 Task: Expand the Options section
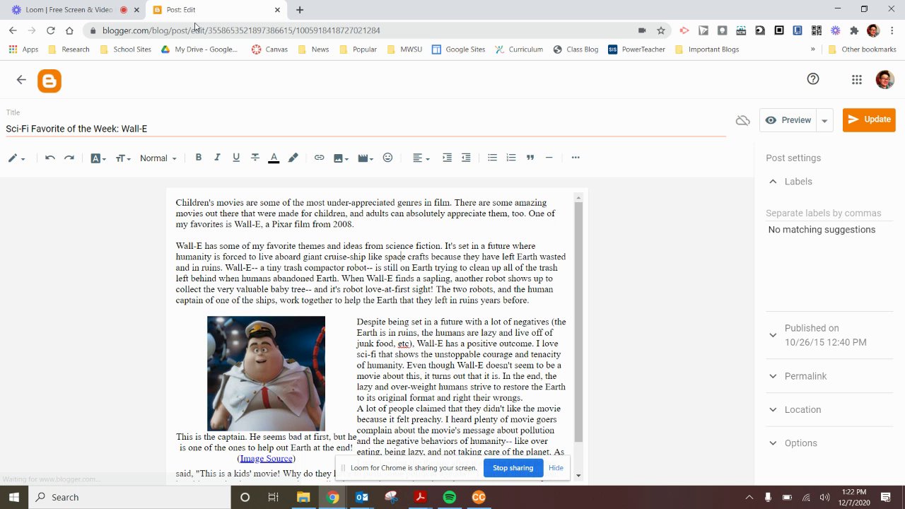pos(773,443)
